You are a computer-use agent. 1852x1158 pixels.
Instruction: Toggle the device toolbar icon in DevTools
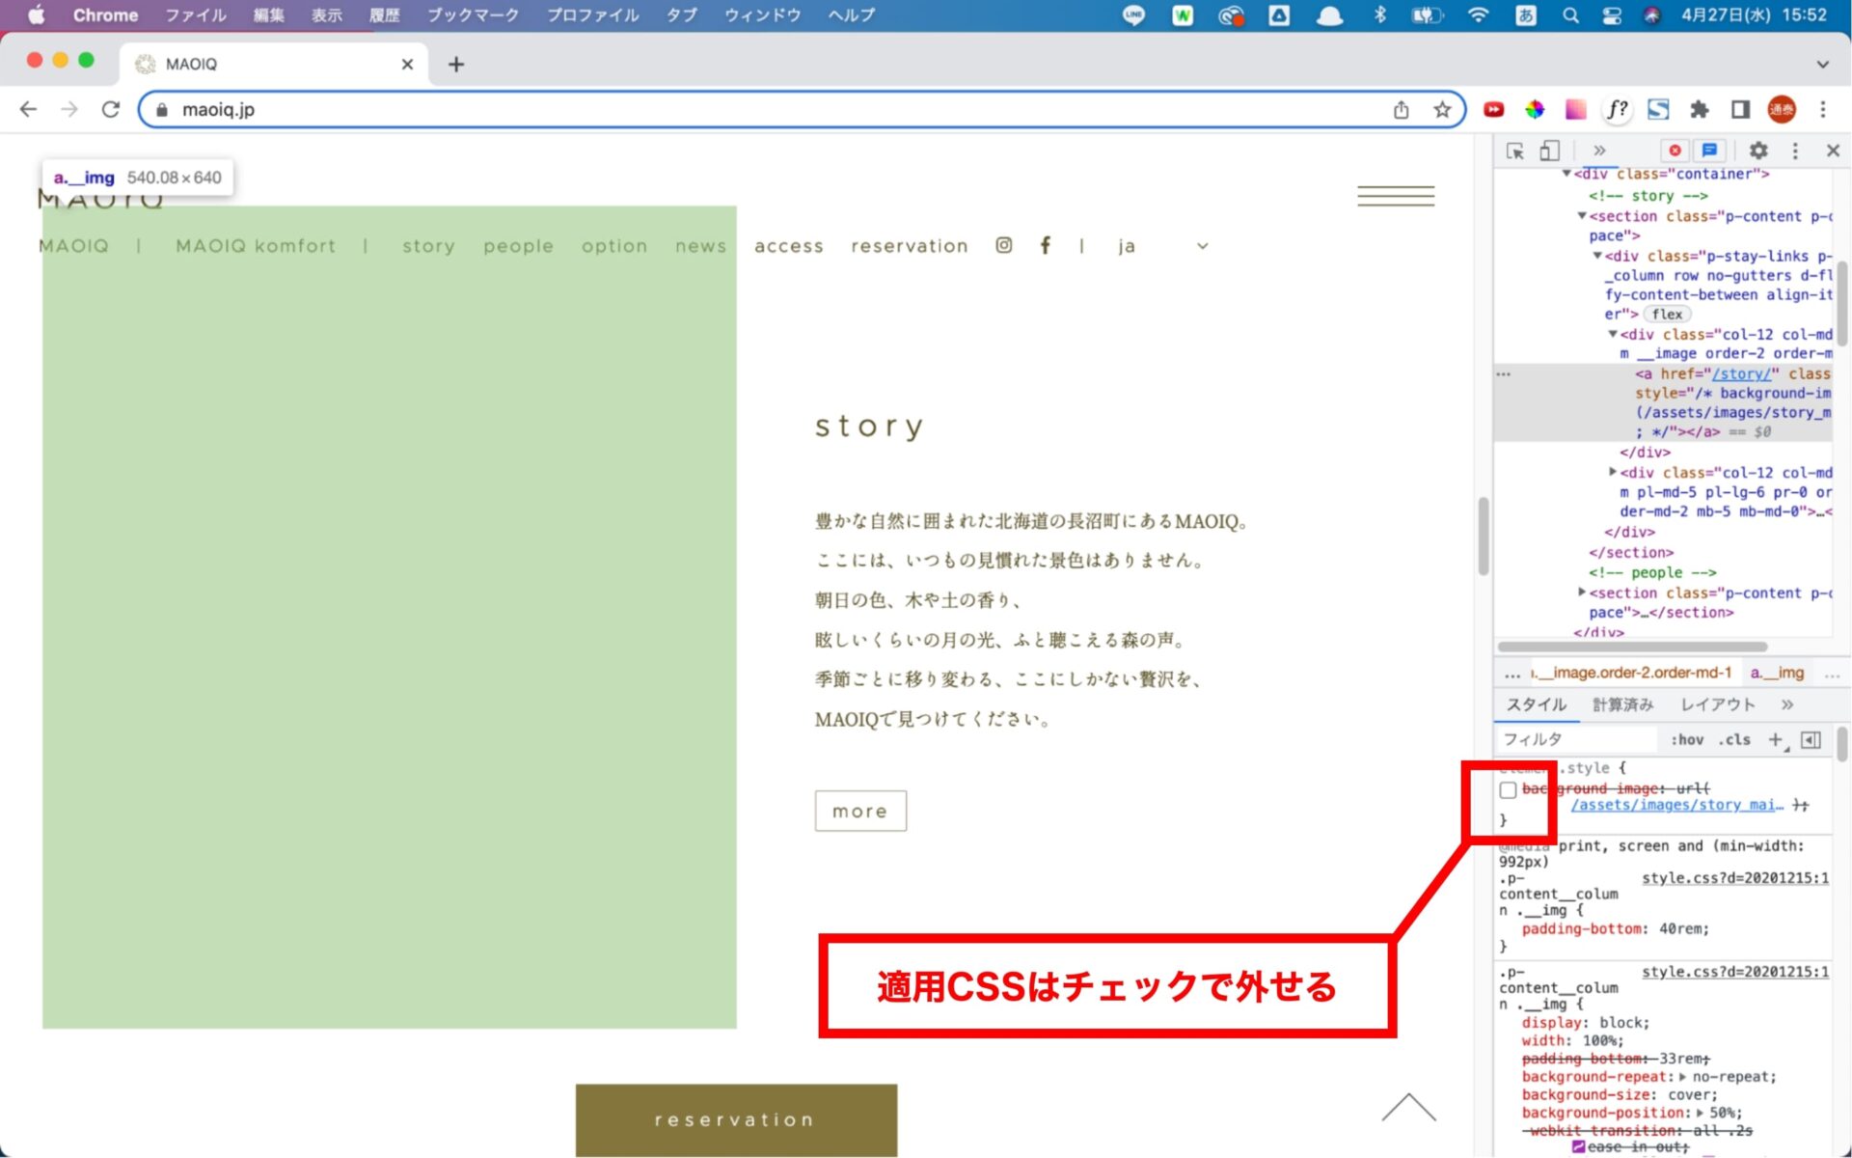1549,151
